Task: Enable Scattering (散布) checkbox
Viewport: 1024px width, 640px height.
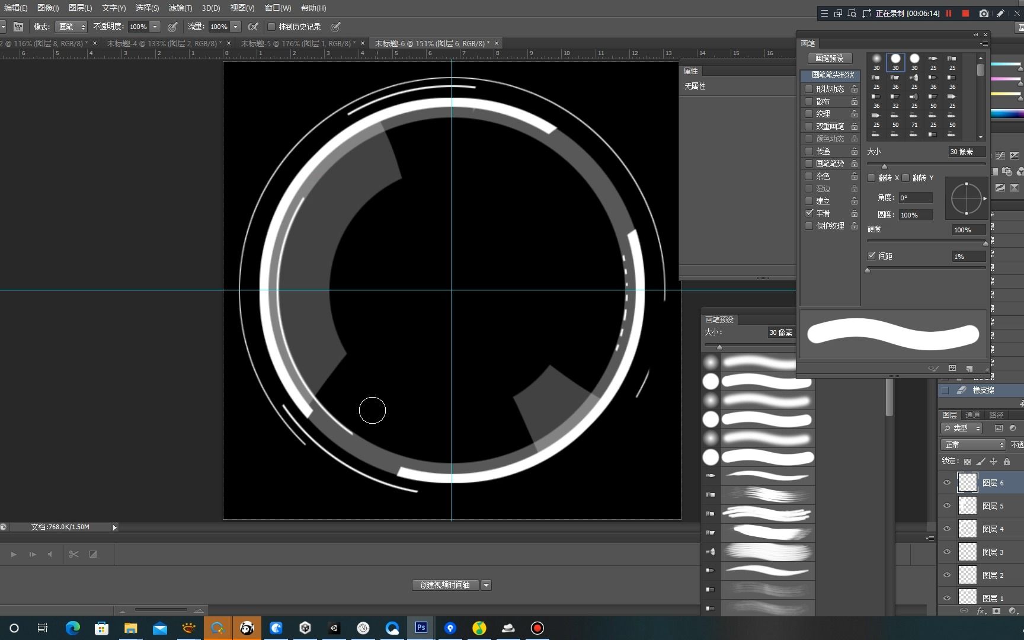Action: tap(809, 101)
